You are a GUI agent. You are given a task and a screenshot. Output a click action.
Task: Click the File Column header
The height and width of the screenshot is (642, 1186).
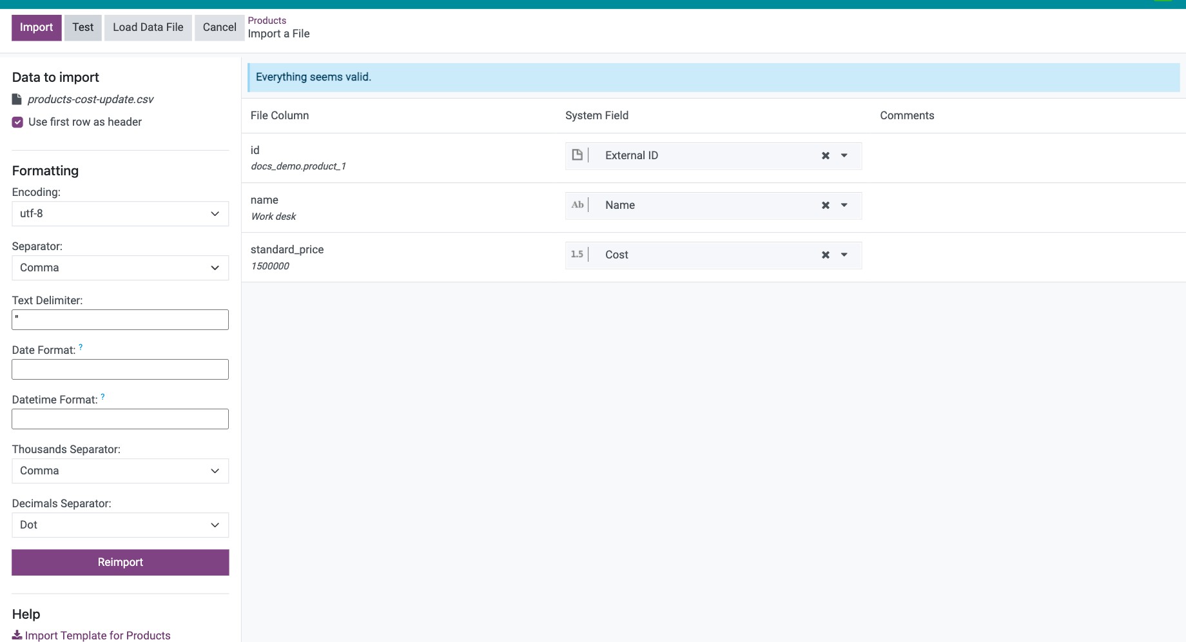pyautogui.click(x=280, y=115)
